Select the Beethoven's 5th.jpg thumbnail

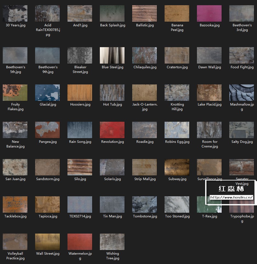pyautogui.click(x=15, y=55)
